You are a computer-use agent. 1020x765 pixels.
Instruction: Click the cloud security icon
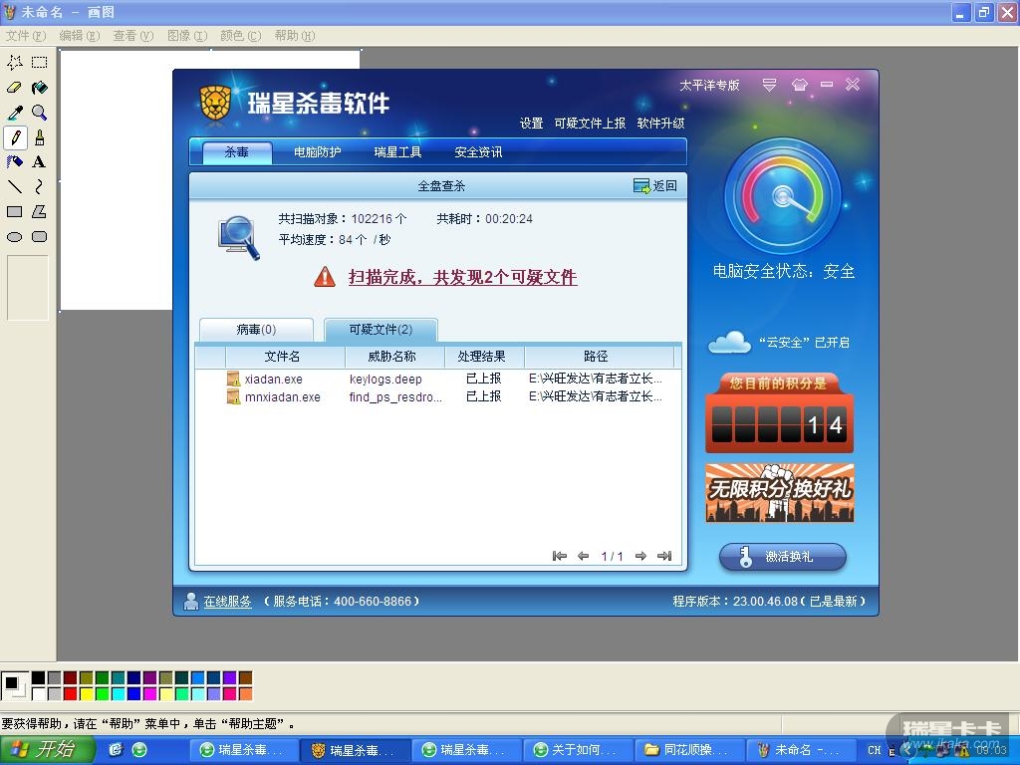pyautogui.click(x=729, y=343)
